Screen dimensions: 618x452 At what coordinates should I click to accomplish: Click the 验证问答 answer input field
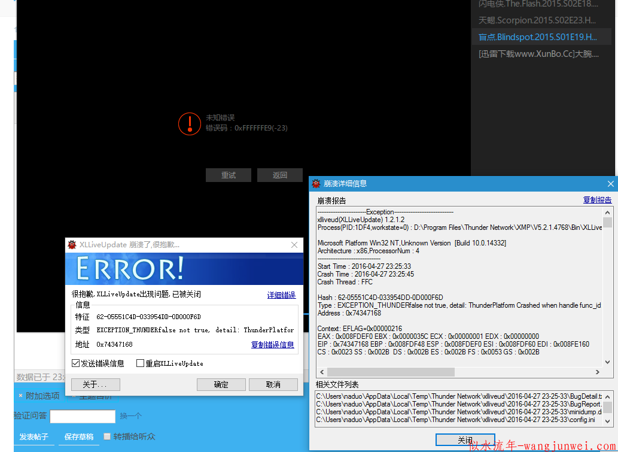click(83, 416)
